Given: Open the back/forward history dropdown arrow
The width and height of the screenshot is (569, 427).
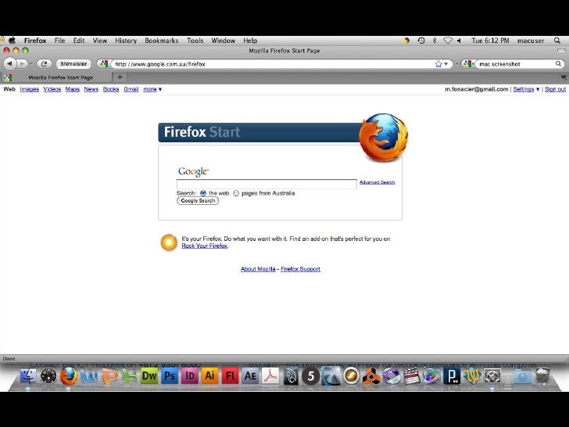Looking at the screenshot, I should click(x=30, y=64).
